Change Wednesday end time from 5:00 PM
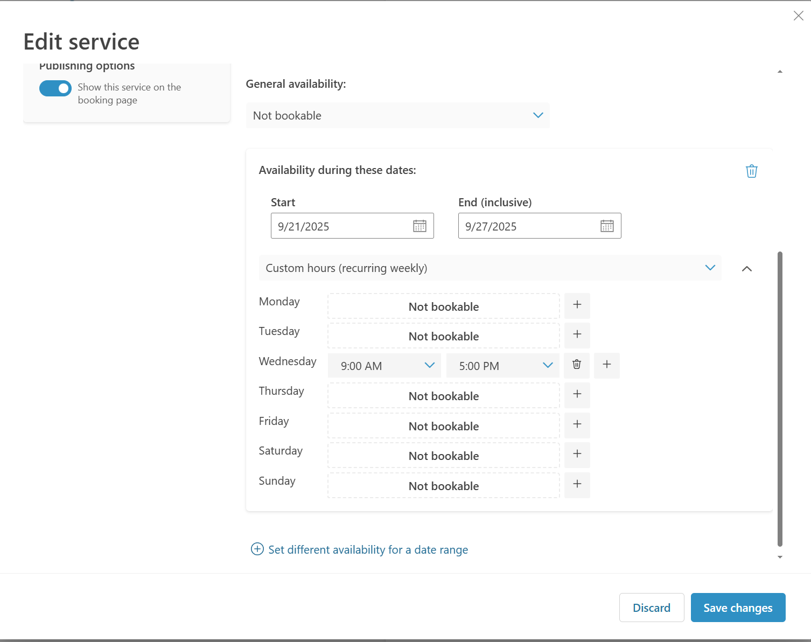This screenshot has width=811, height=642. (503, 366)
